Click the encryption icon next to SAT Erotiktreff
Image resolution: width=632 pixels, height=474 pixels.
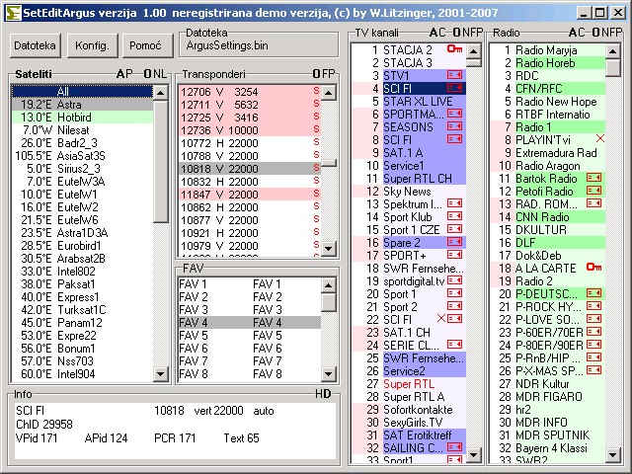pyautogui.click(x=455, y=434)
